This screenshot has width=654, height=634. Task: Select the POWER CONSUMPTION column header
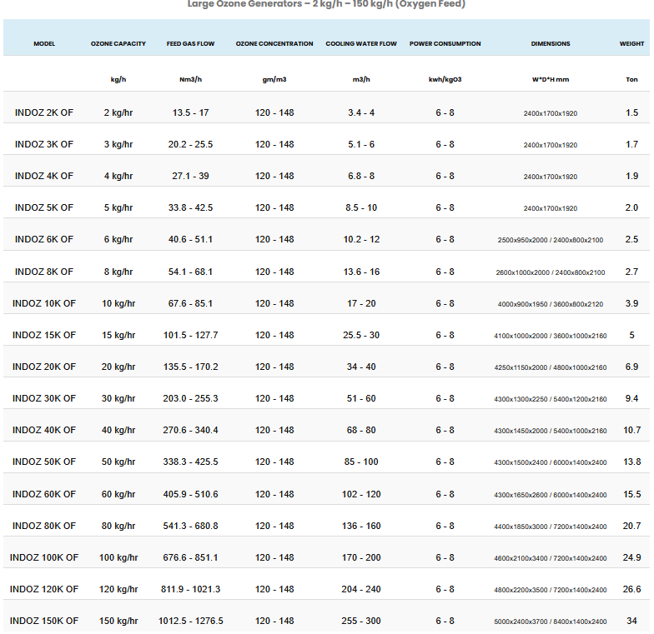[445, 44]
